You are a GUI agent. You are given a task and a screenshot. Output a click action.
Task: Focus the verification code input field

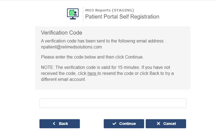[x=113, y=103]
